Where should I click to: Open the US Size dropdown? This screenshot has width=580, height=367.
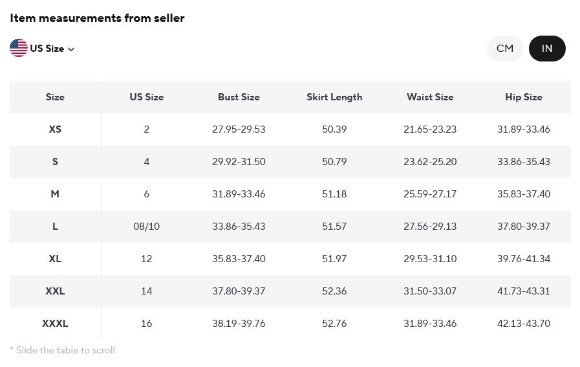pos(47,49)
